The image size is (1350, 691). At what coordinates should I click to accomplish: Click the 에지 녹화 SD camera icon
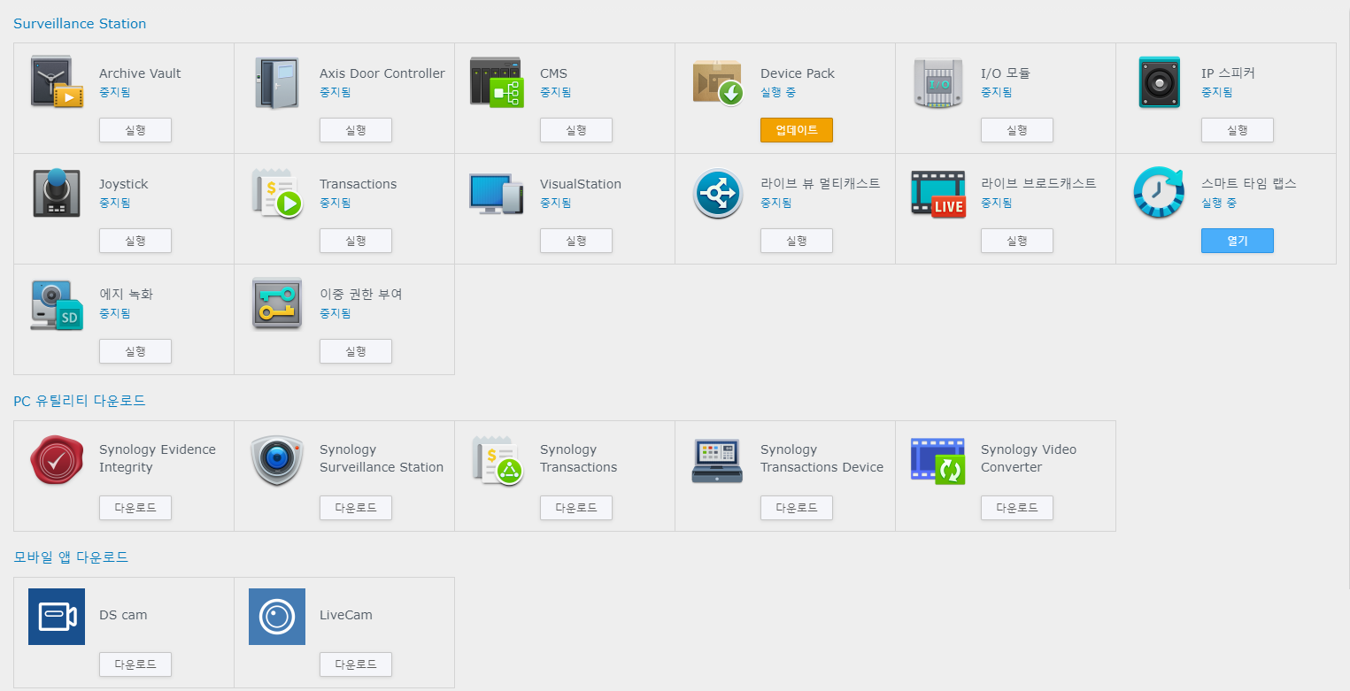pyautogui.click(x=57, y=303)
